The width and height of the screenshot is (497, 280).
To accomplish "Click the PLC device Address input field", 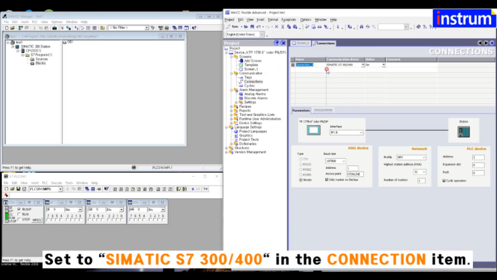I will click(x=478, y=157).
